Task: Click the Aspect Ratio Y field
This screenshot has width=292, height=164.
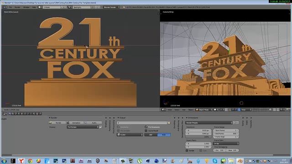Action: coord(198,147)
